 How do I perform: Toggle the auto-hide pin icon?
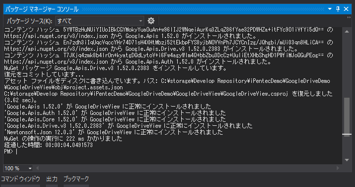(x=338, y=9)
